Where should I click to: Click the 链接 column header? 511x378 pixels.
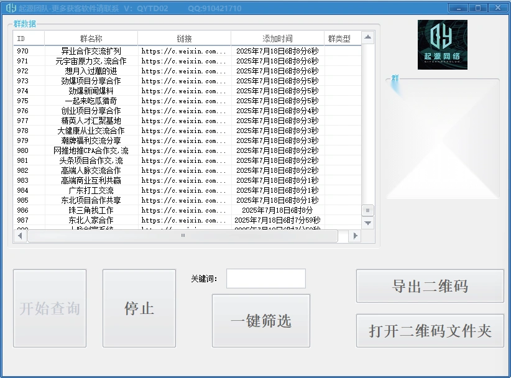point(184,39)
